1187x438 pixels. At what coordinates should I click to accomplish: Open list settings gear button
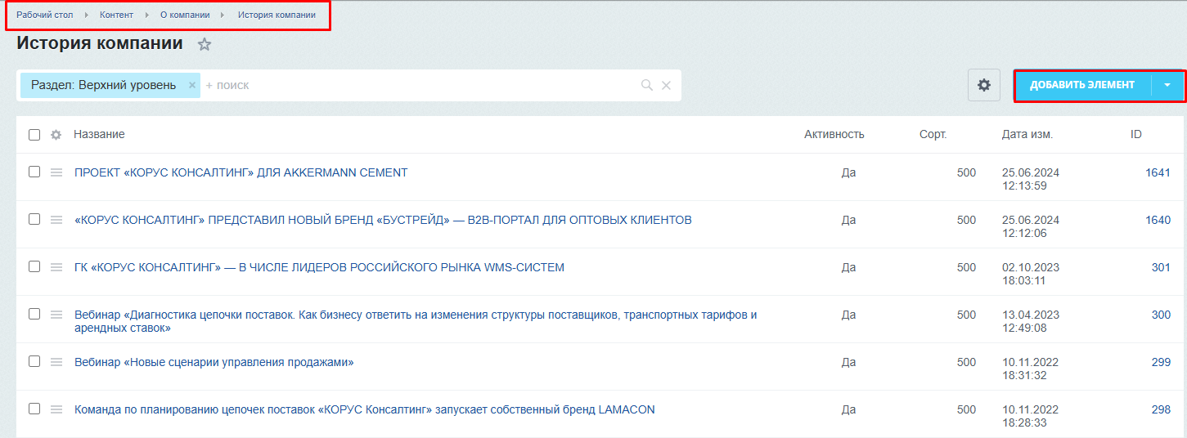tap(984, 85)
